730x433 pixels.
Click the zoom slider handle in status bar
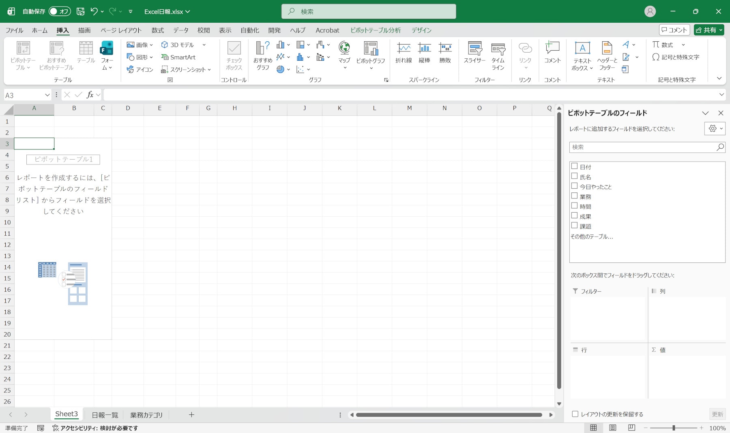point(674,428)
